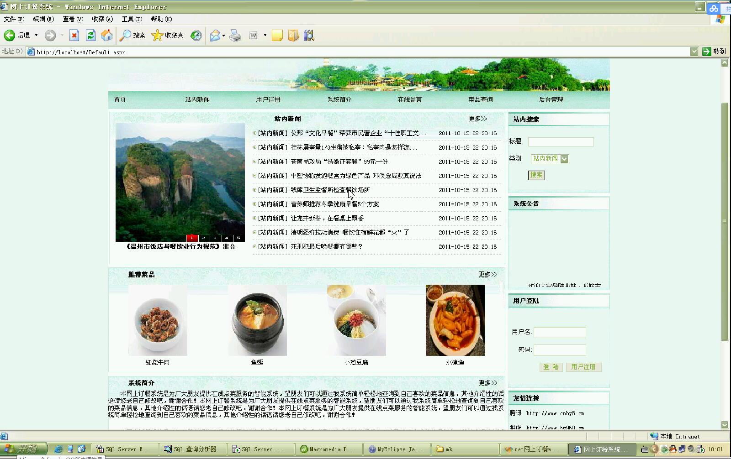731x459 pixels.
Task: Click the 搜索 button in 站内搜索
Action: tap(536, 175)
